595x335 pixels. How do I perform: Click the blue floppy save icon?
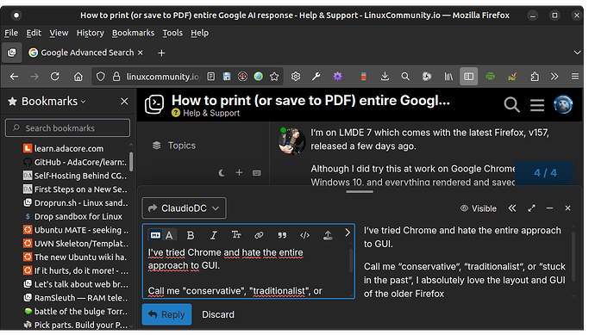coord(227,77)
